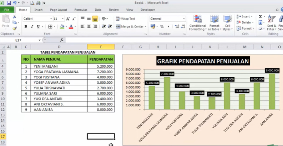This screenshot has height=146, width=283.
Task: Open the Calibri font name dropdown
Action: click(x=51, y=19)
